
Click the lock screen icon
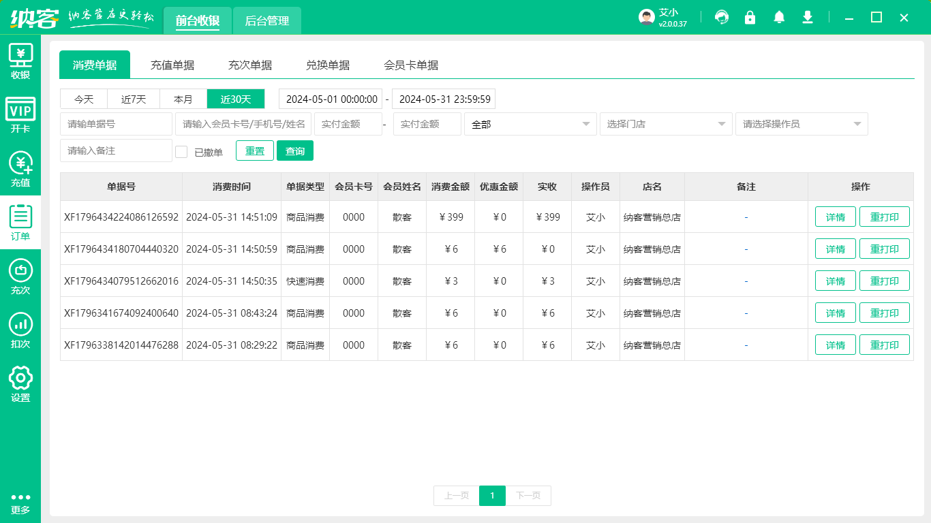[x=750, y=18]
